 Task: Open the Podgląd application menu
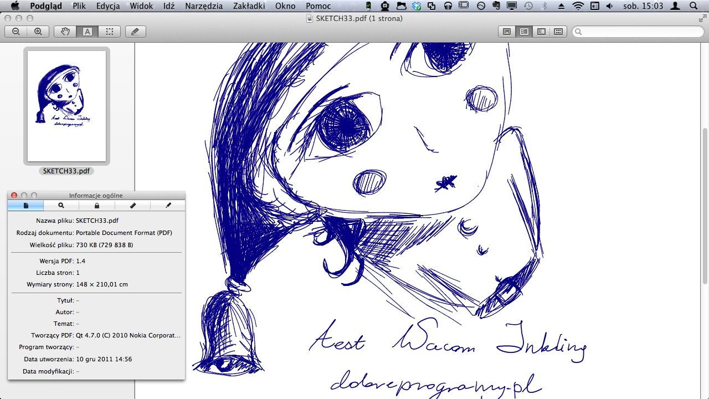coord(46,6)
